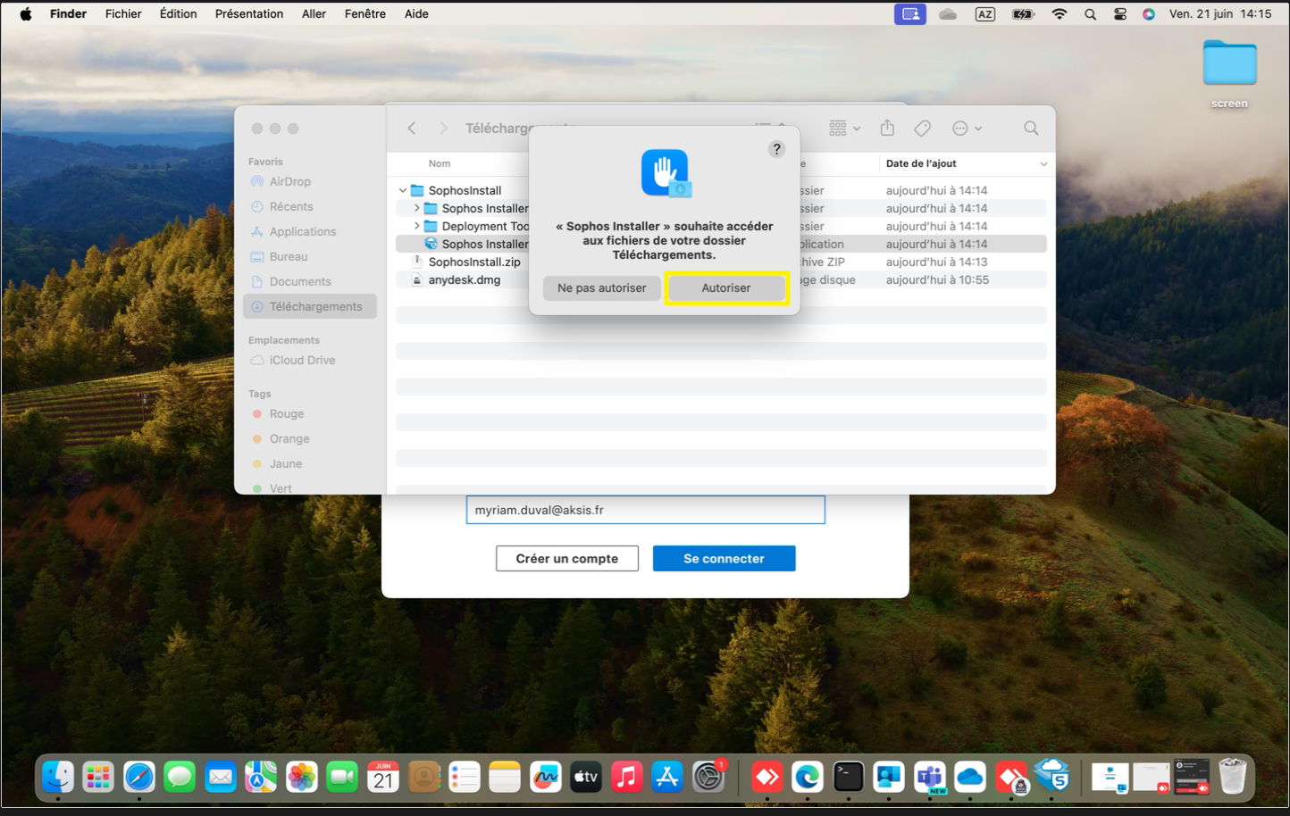The height and width of the screenshot is (816, 1290).
Task: Go forward in the Finder window
Action: [443, 129]
